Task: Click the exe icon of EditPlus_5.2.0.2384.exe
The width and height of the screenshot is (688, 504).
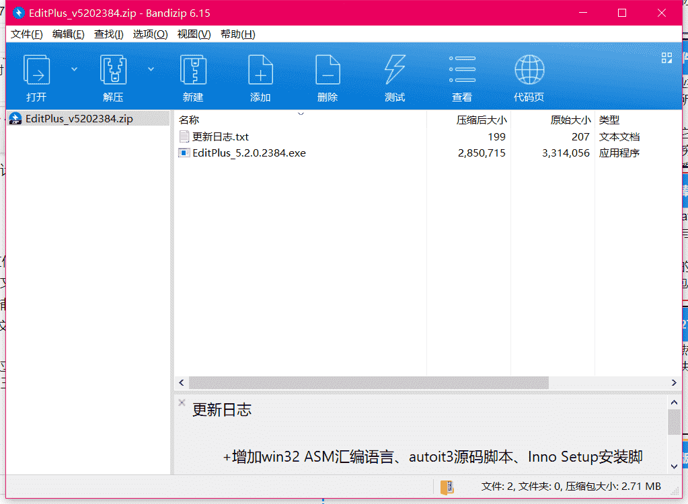Action: (184, 153)
